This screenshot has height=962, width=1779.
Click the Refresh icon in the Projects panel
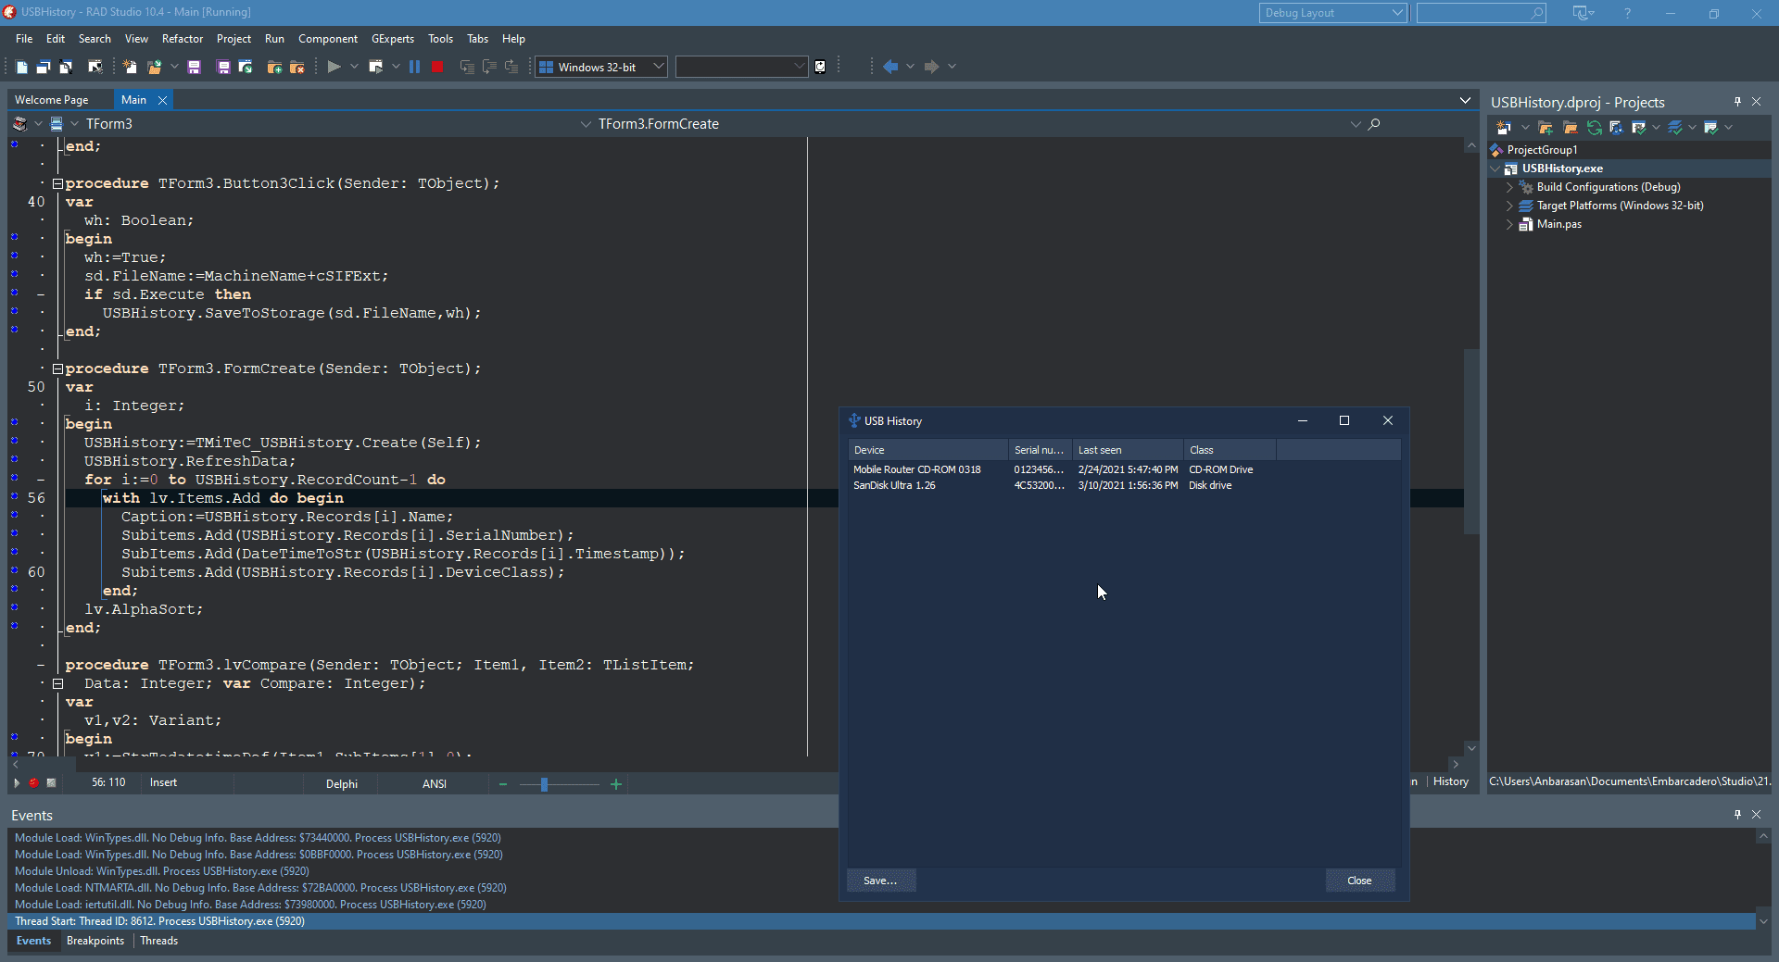(x=1594, y=128)
